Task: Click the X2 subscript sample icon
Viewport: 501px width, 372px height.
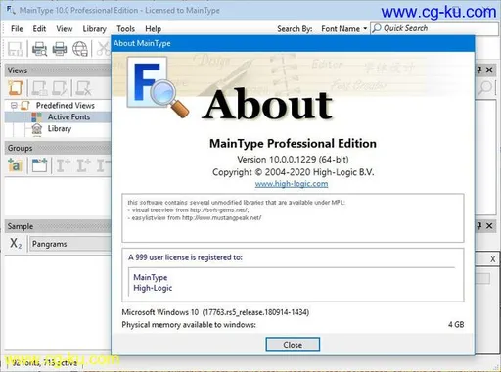Action: coord(16,244)
